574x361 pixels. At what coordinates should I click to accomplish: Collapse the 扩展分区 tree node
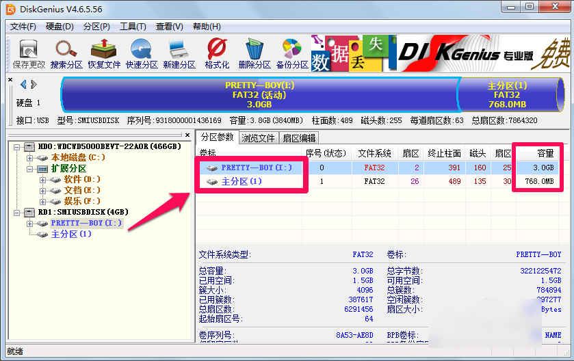30,168
